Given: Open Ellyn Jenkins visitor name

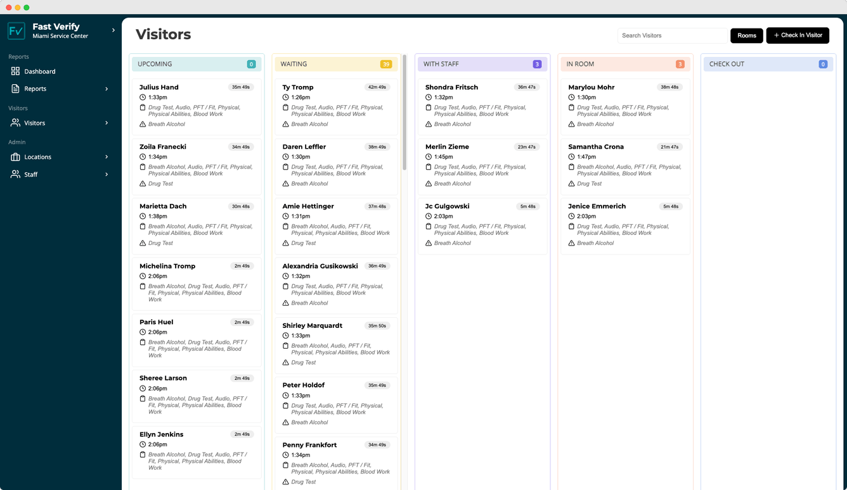Looking at the screenshot, I should [x=161, y=434].
